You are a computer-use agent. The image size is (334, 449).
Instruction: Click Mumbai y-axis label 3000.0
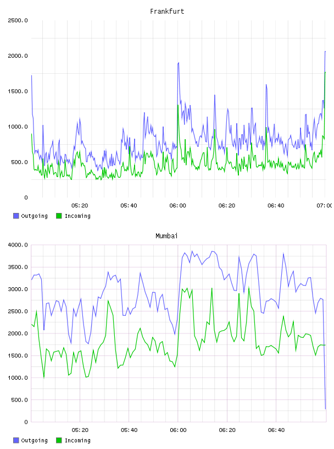[x=18, y=289]
